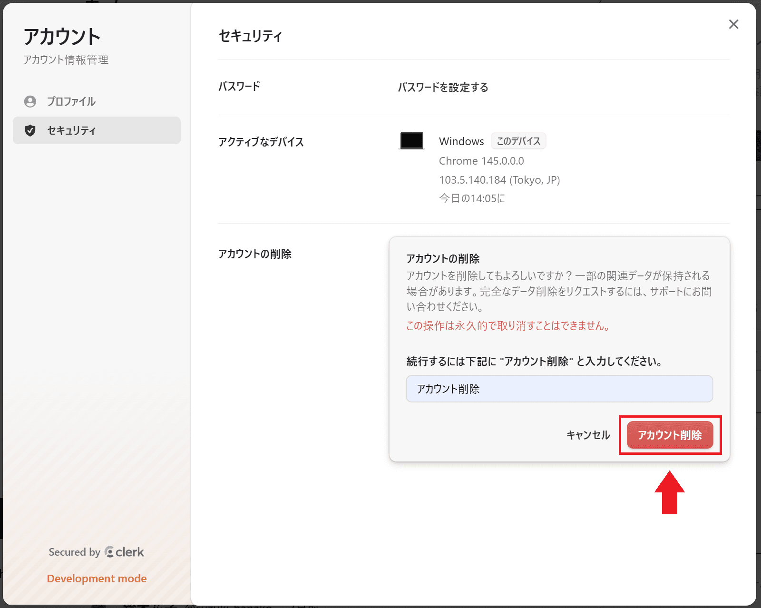
Task: Click the アクティブなデバイス section label
Action: coord(261,141)
